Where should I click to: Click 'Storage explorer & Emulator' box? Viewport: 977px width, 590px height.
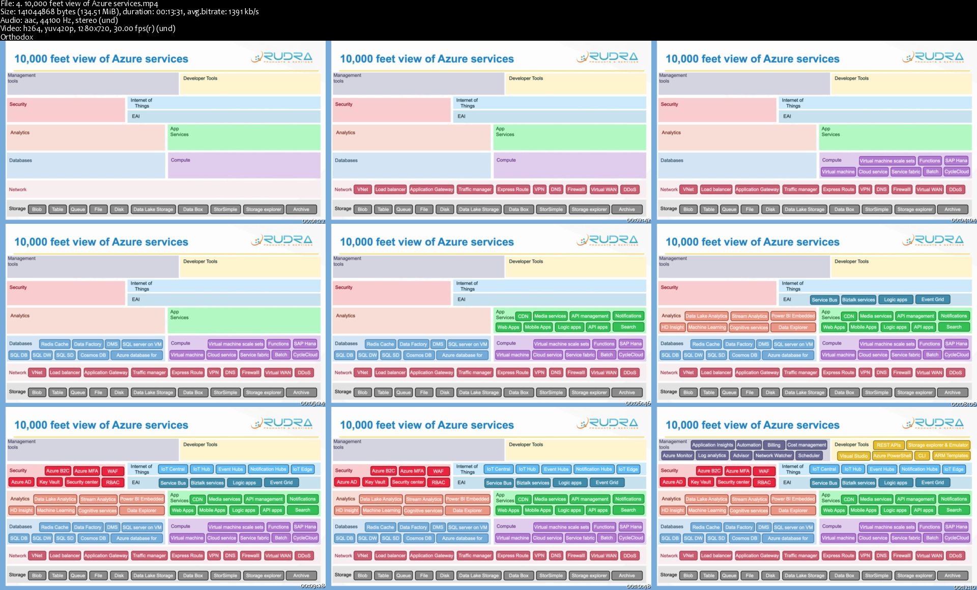938,445
